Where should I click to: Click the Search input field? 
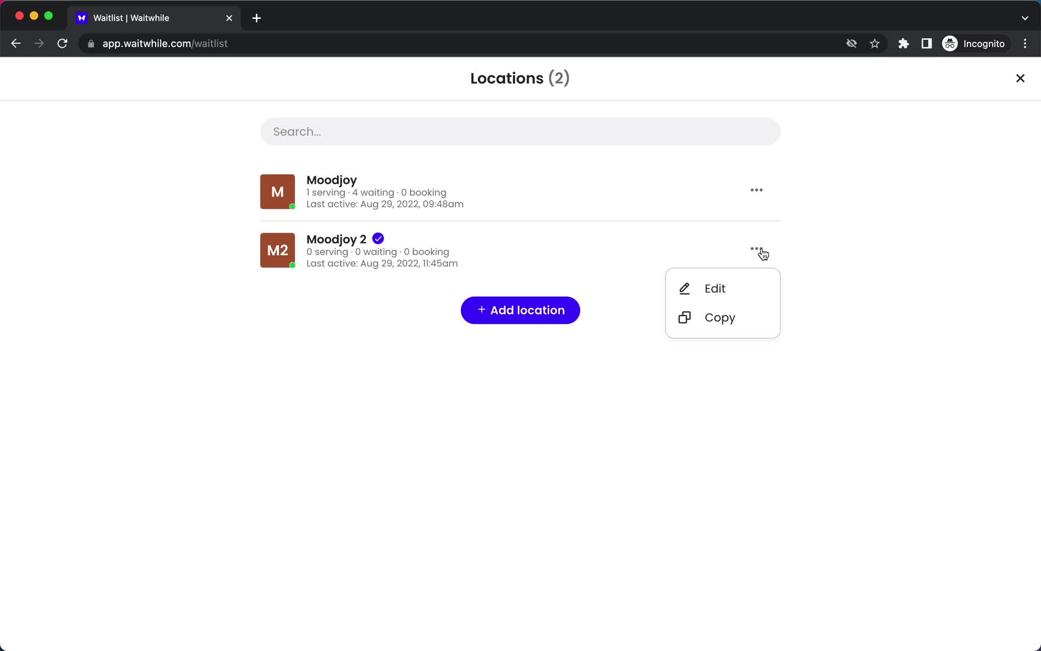(x=520, y=131)
